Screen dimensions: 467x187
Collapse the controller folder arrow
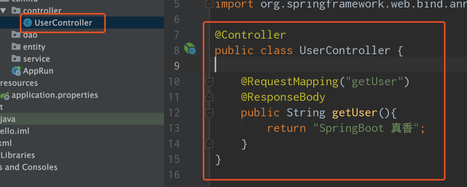pos(3,10)
